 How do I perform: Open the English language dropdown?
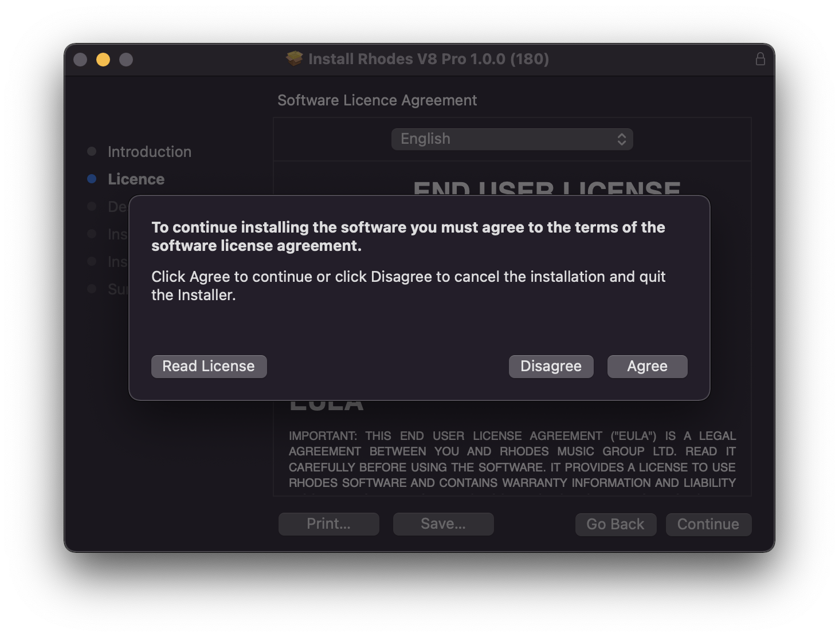coord(512,139)
